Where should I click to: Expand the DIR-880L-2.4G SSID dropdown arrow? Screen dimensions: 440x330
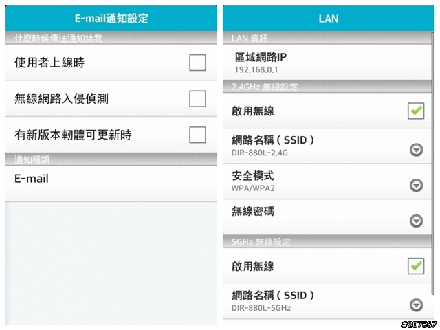click(x=416, y=150)
